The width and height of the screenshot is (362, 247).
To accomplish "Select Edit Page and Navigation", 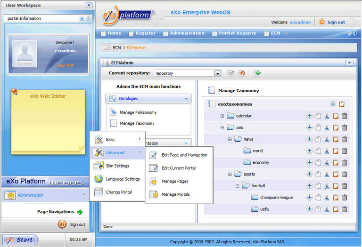I will click(x=179, y=155).
